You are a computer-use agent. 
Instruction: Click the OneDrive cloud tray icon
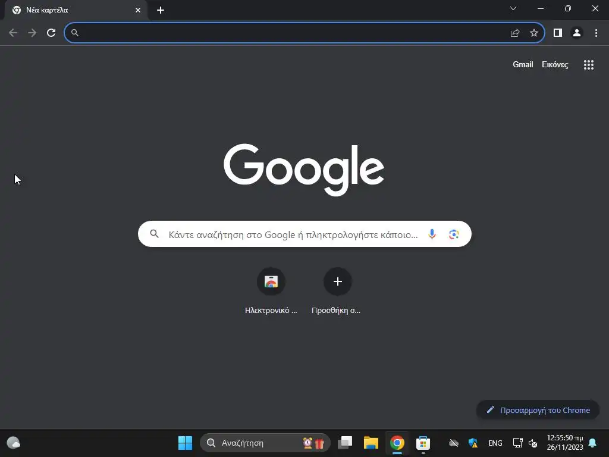454,443
